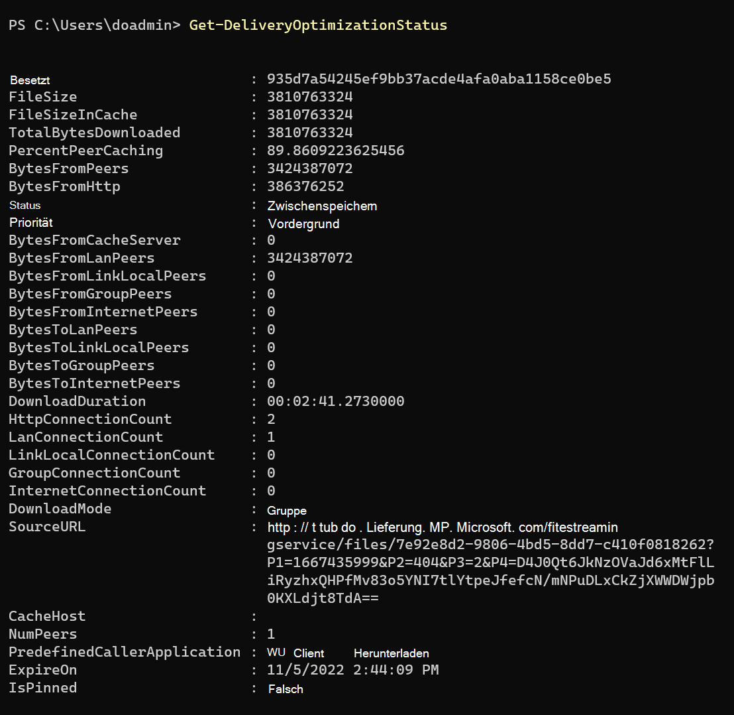Screen dimensions: 734x715
Task: Click the FileSizeInCache property label
Action: tap(73, 115)
